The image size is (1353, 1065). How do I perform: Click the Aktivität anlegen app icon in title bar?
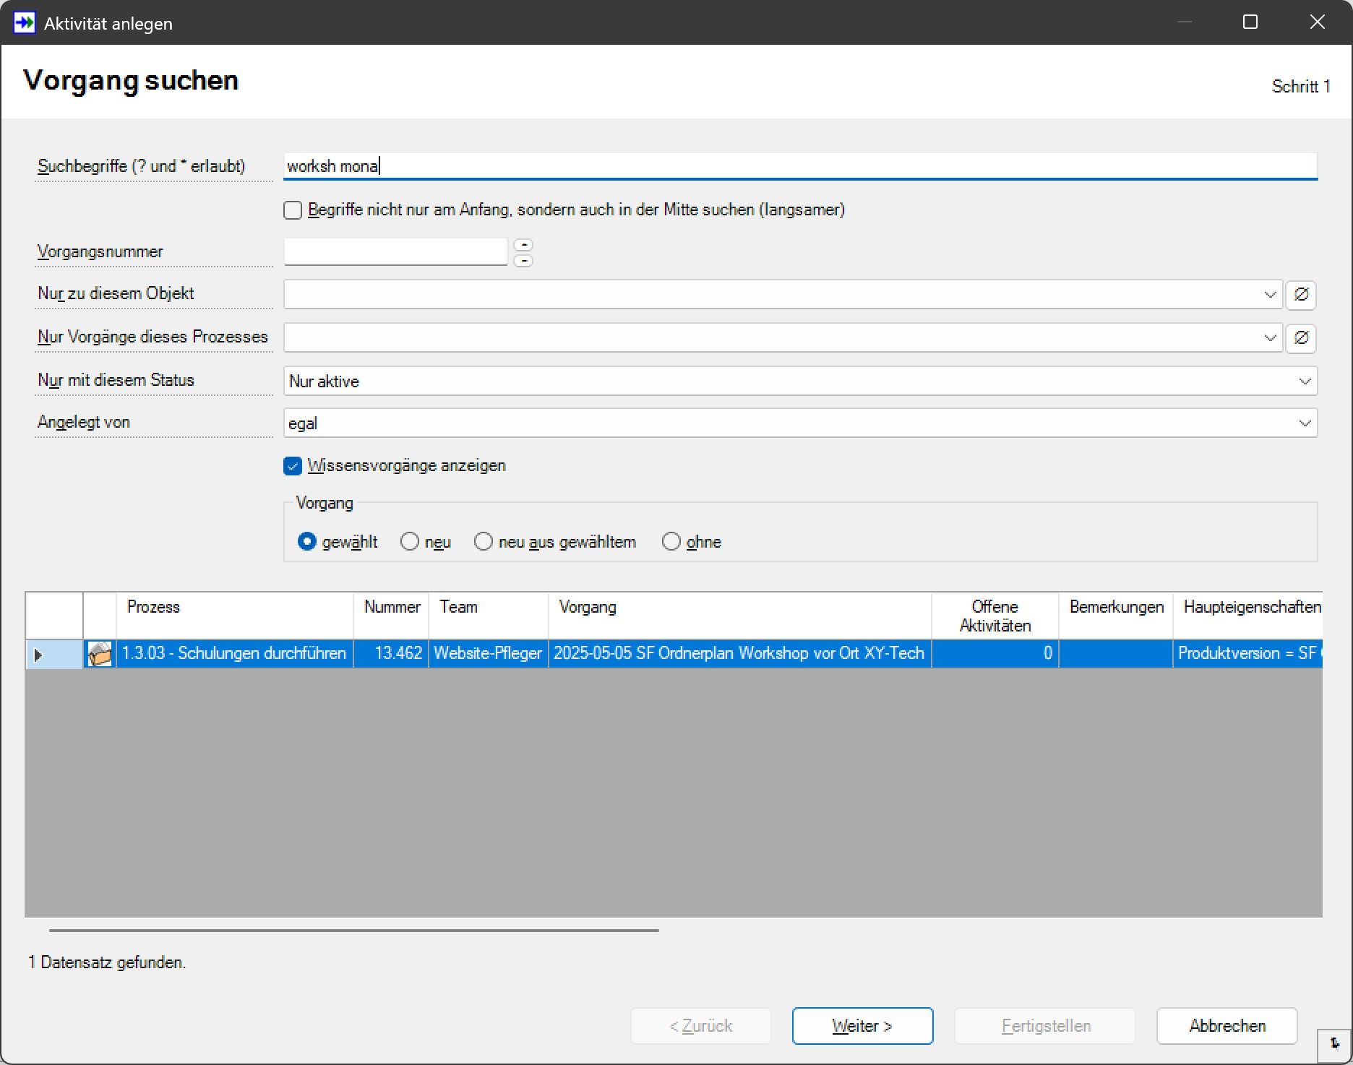point(24,22)
